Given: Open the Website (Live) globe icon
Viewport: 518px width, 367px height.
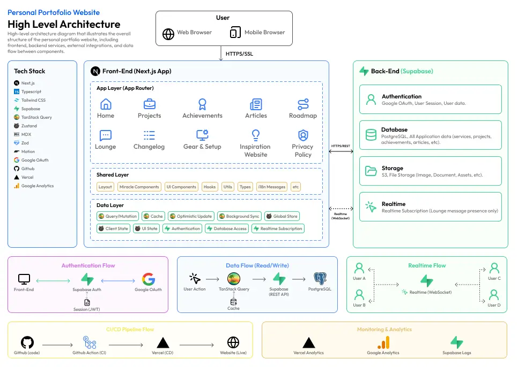Looking at the screenshot, I should click(x=233, y=342).
